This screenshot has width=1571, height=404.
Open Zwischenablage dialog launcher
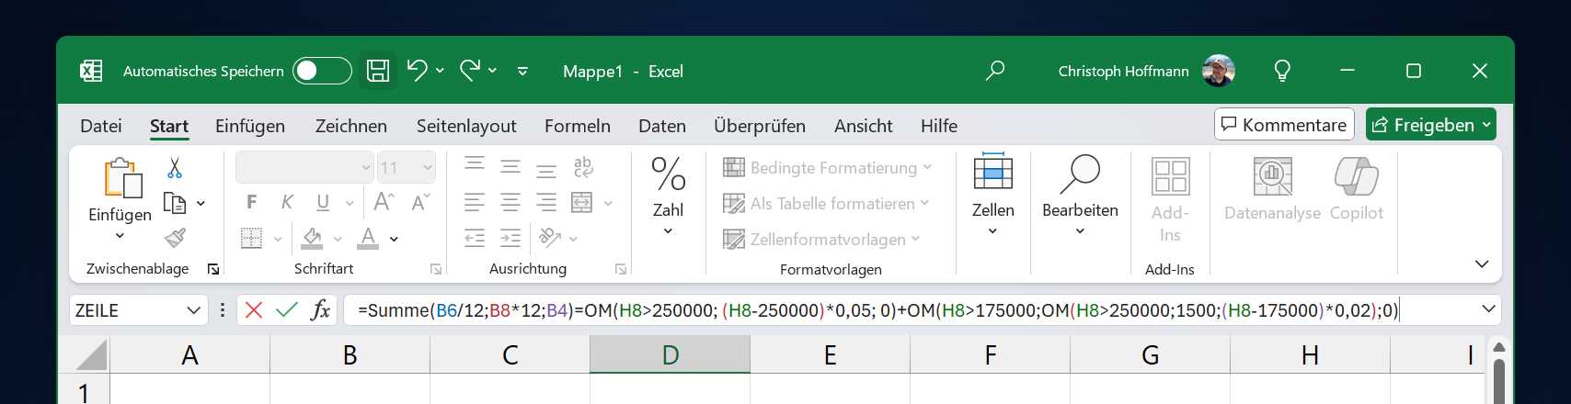pyautogui.click(x=213, y=269)
